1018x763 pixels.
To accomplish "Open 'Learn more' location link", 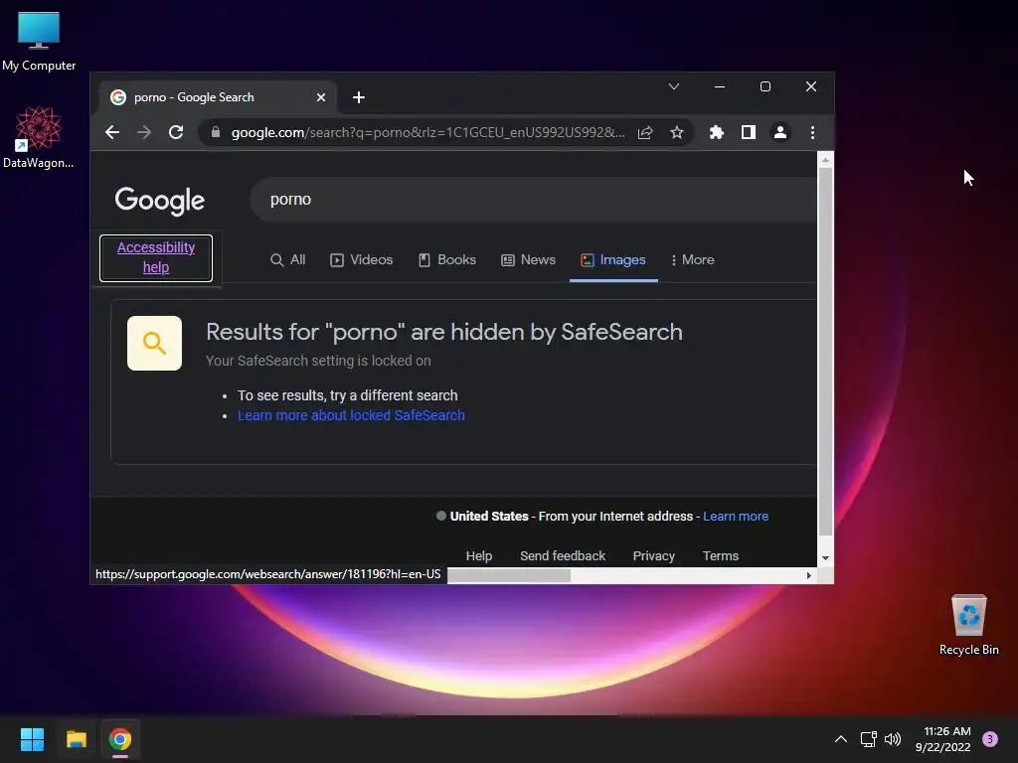I will tap(736, 517).
